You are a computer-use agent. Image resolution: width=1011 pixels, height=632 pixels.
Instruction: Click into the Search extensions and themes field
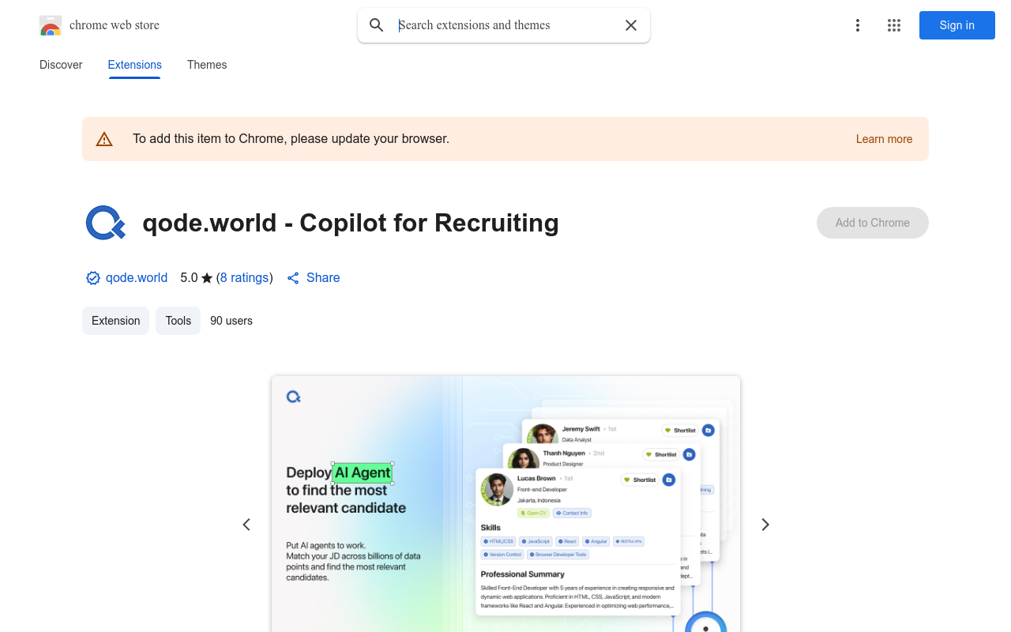[505, 25]
